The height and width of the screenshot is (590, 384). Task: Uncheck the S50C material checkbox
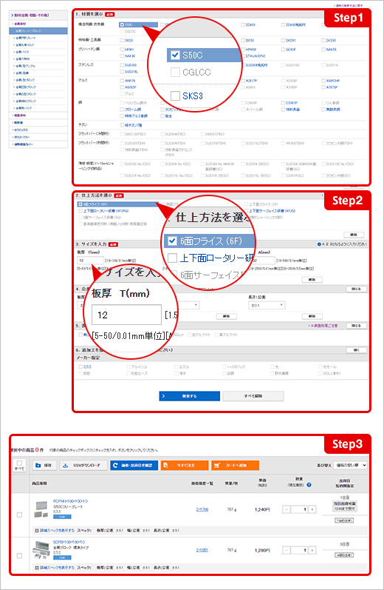coord(122,25)
